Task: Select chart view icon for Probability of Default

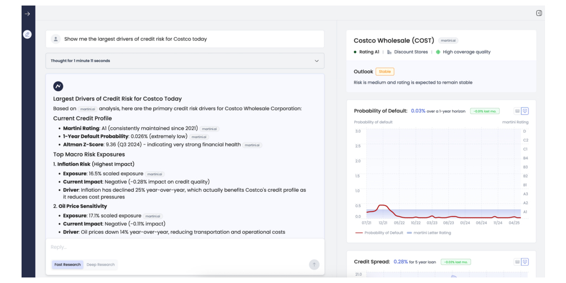Action: click(x=525, y=111)
